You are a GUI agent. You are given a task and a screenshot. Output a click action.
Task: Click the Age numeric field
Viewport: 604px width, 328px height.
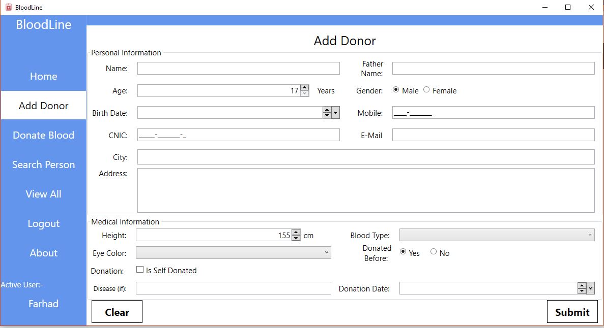(219, 91)
